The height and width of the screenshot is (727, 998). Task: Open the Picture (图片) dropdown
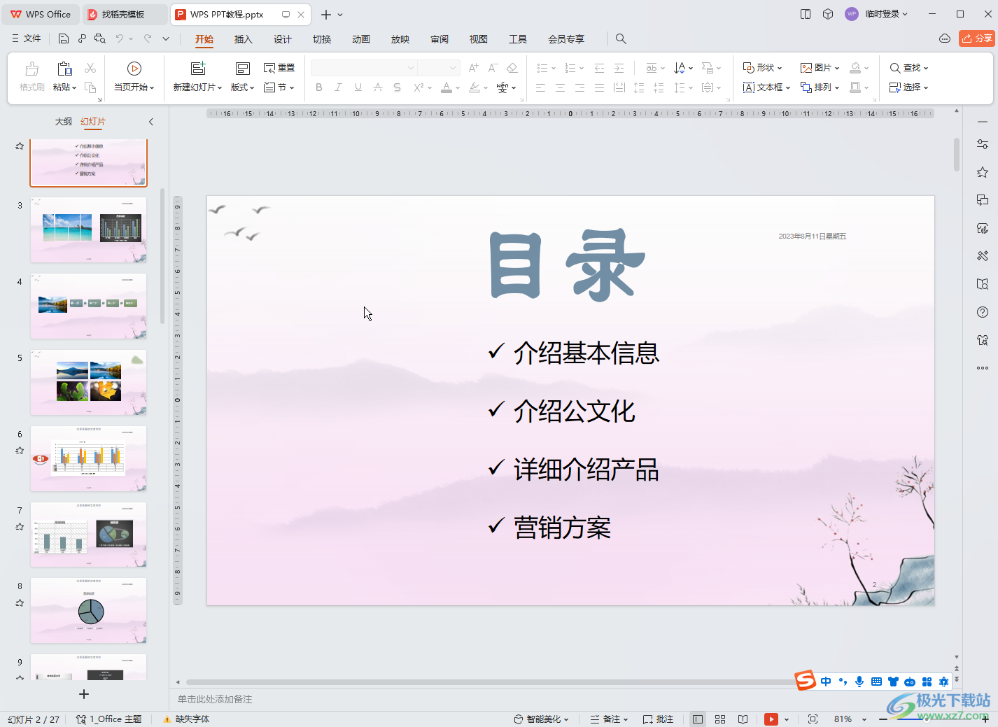[x=820, y=68]
